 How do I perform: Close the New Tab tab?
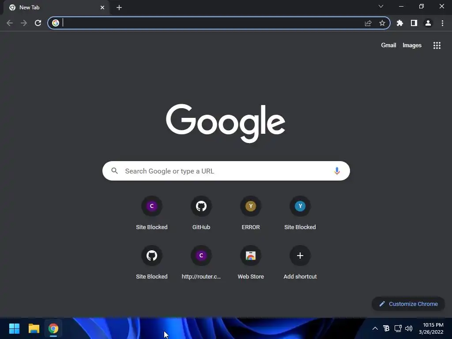[102, 8]
